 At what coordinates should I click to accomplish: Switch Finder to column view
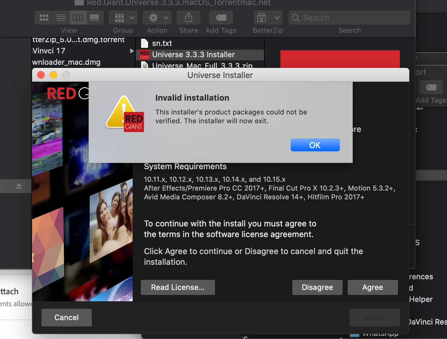pos(78,18)
